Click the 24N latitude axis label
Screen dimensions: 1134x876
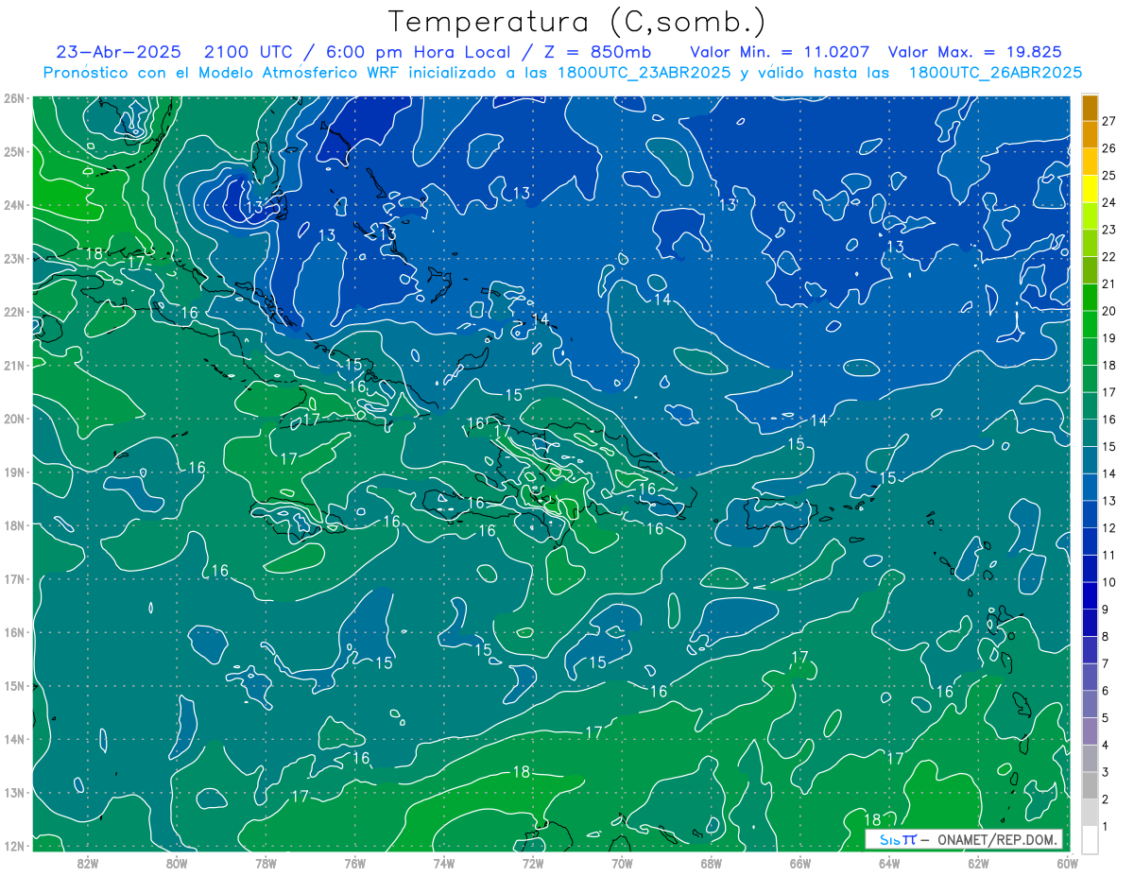13,205
